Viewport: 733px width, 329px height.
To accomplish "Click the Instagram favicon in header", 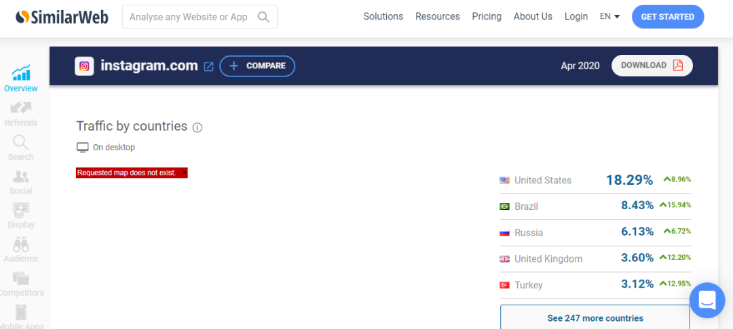I will click(84, 66).
